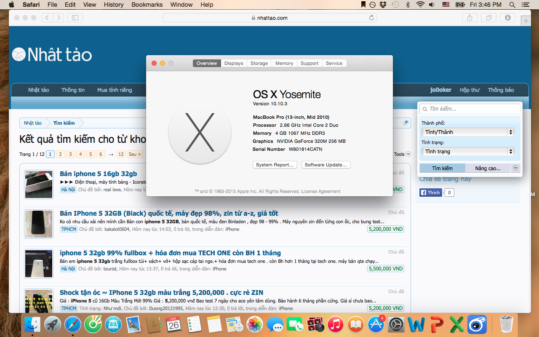Image resolution: width=539 pixels, height=337 pixels.
Task: Open App Store with 4 badge
Action: coord(376,324)
